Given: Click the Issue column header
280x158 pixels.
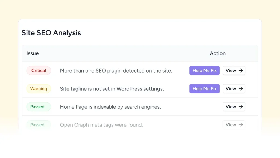Looking at the screenshot, I should pyautogui.click(x=33, y=53).
